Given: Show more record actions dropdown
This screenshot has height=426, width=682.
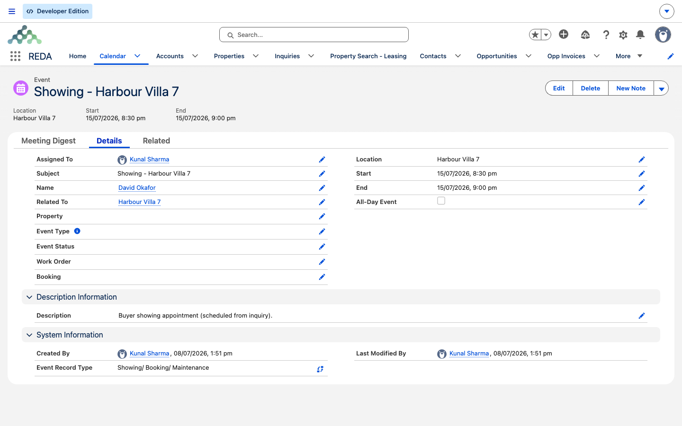Looking at the screenshot, I should pyautogui.click(x=661, y=88).
